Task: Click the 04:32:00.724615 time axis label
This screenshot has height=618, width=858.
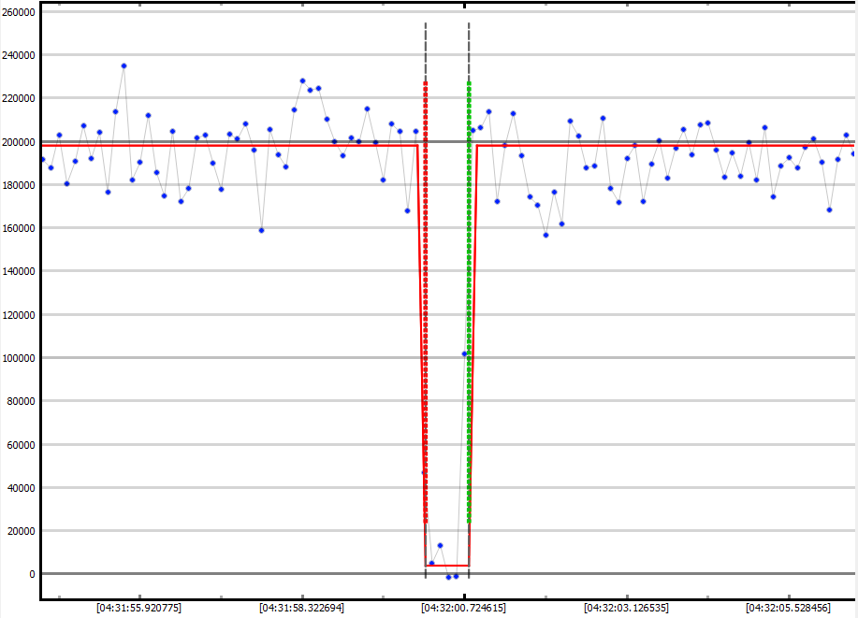Action: [464, 608]
